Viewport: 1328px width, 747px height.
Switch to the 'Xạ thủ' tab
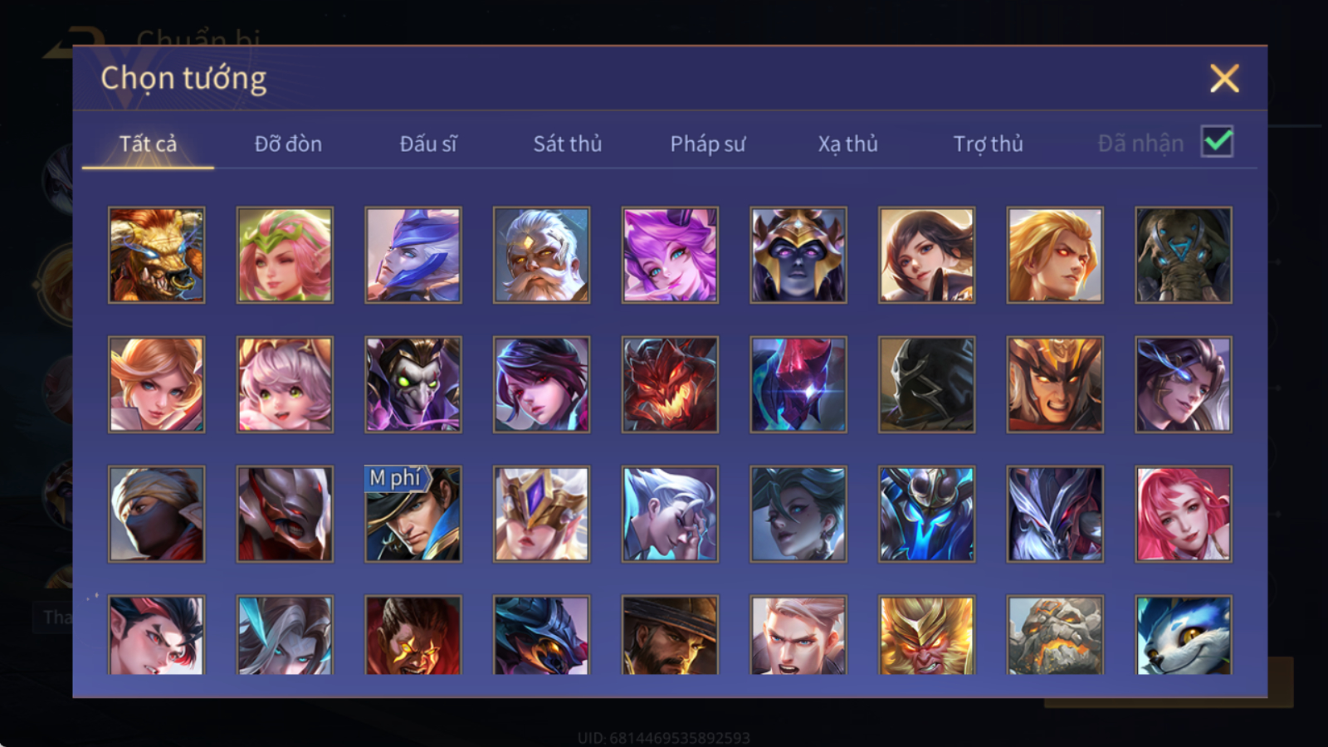[x=847, y=144]
